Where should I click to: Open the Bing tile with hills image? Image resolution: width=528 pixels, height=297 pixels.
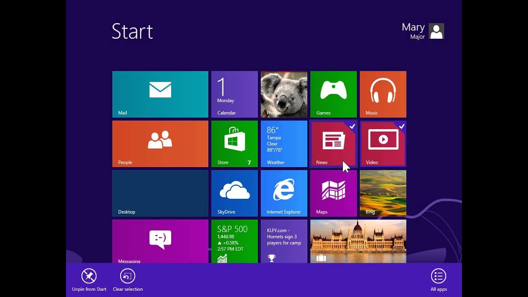coord(383,193)
